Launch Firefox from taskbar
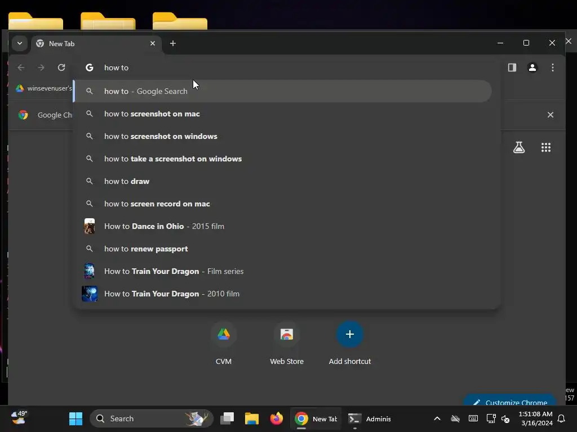 [x=276, y=418]
